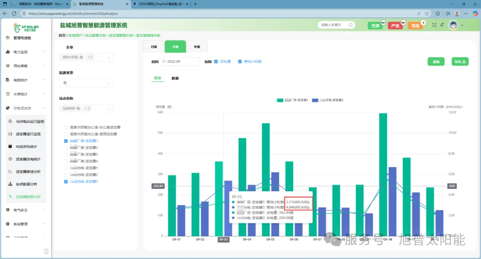
Task: Expand the 电力监控 sidebar menu
Action: point(26,52)
